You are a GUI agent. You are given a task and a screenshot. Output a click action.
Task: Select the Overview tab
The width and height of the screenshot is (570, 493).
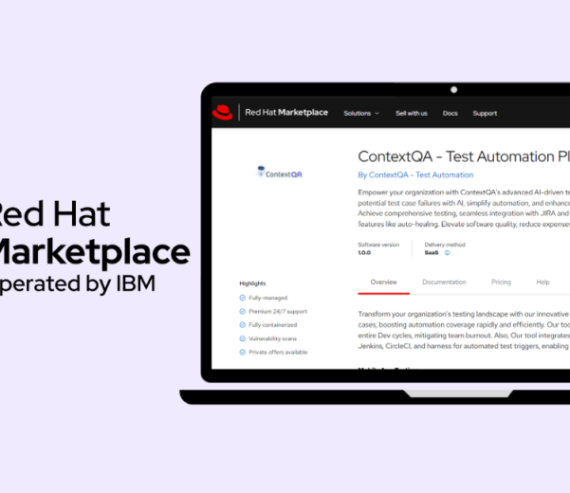pyautogui.click(x=383, y=282)
